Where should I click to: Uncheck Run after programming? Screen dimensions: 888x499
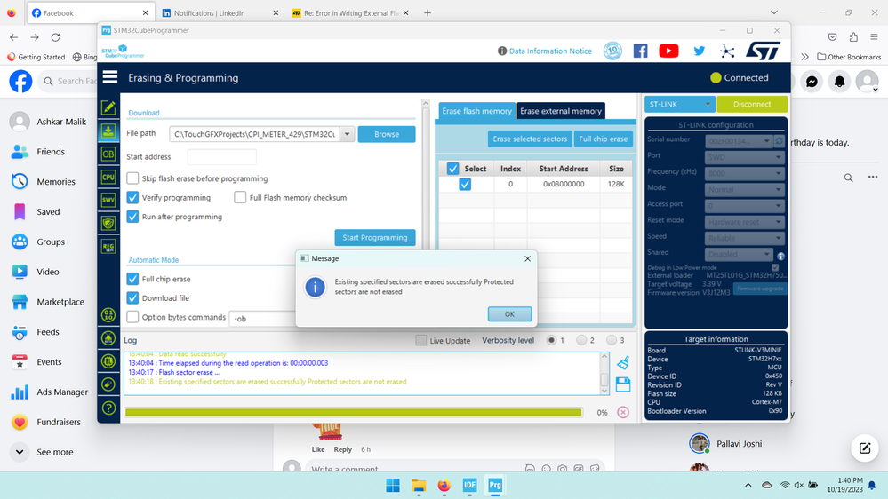click(132, 217)
